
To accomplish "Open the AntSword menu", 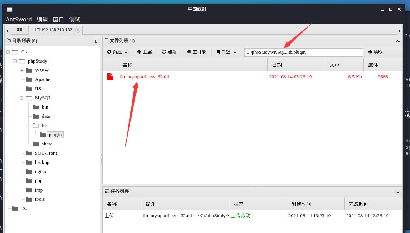I will tap(18, 19).
